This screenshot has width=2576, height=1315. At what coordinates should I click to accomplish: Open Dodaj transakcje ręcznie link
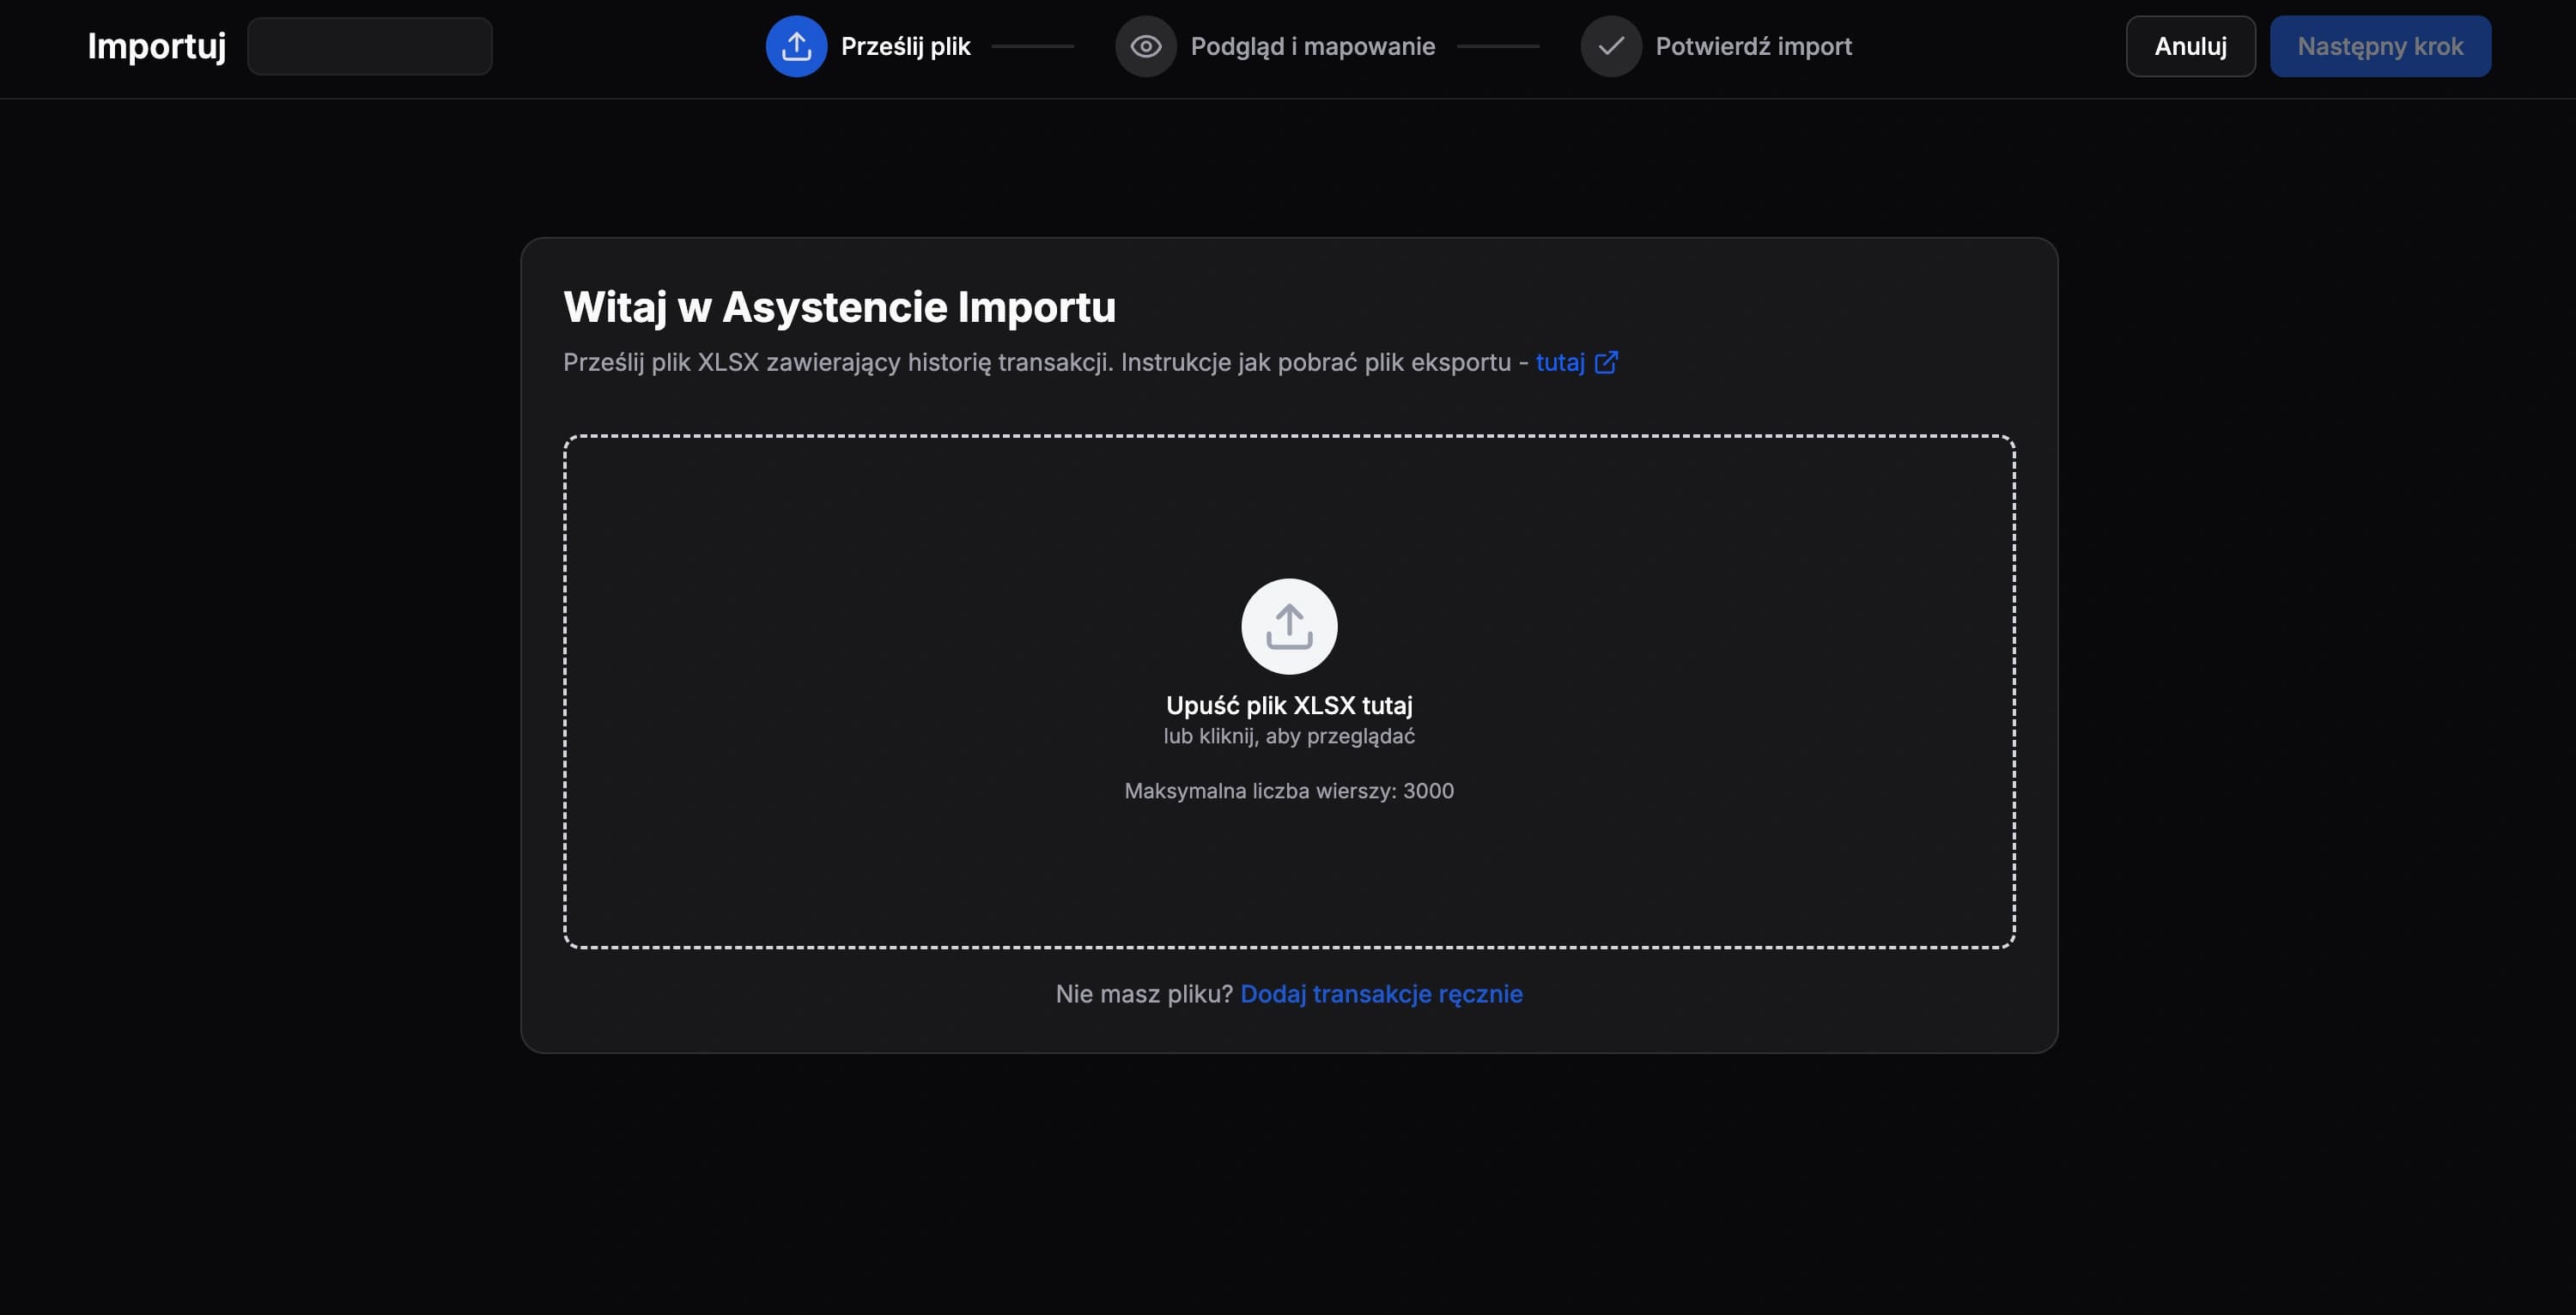[x=1381, y=994]
